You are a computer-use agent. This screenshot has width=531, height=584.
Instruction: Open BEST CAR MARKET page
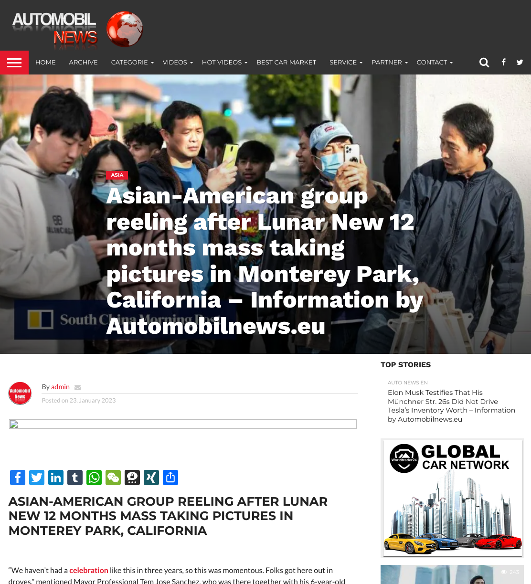coord(287,63)
